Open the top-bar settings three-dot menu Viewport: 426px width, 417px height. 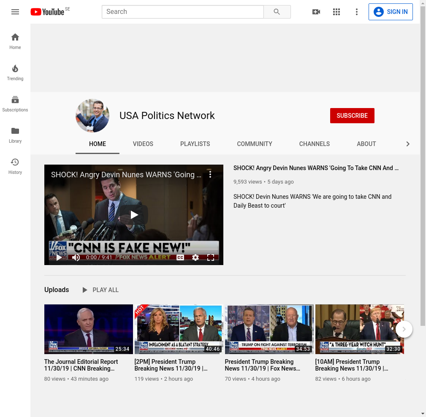(x=357, y=12)
